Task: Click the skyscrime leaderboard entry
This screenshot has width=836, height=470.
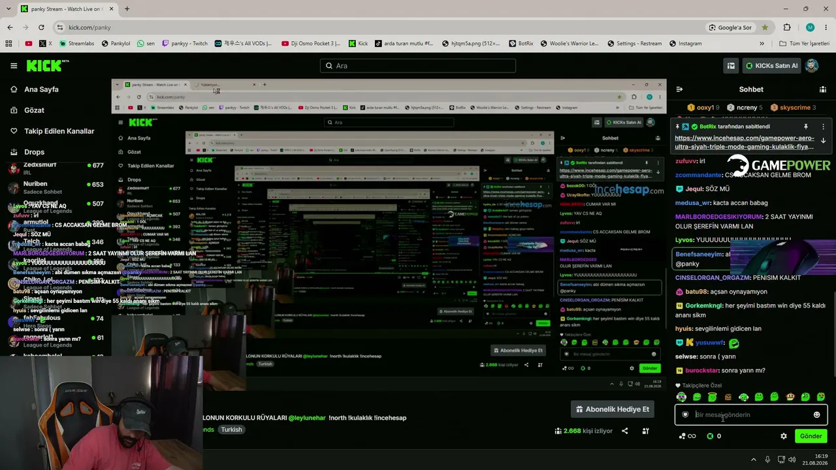Action: point(793,108)
